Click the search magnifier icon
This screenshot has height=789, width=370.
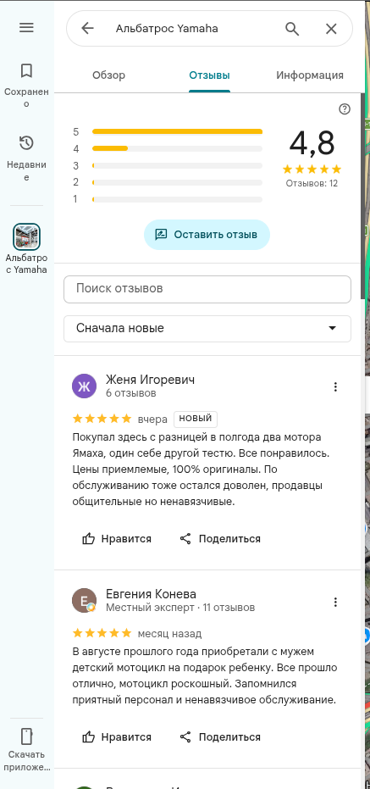(292, 29)
